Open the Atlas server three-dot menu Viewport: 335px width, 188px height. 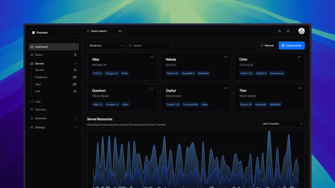(152, 57)
